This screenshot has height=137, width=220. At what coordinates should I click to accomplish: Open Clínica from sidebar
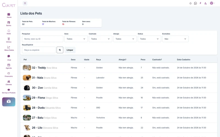pos(9,40)
